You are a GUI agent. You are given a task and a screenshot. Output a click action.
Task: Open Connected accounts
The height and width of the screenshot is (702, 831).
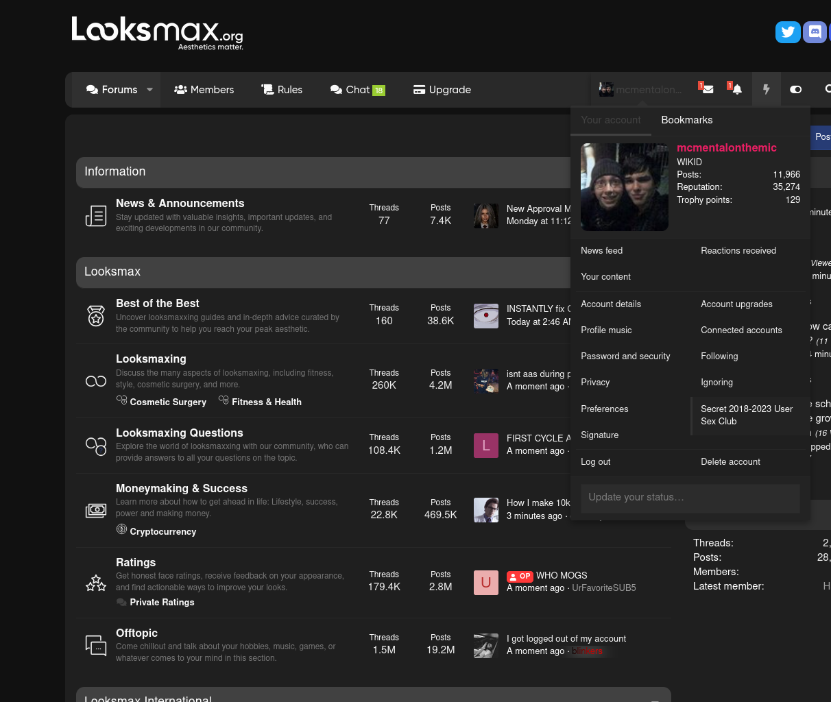coord(741,330)
